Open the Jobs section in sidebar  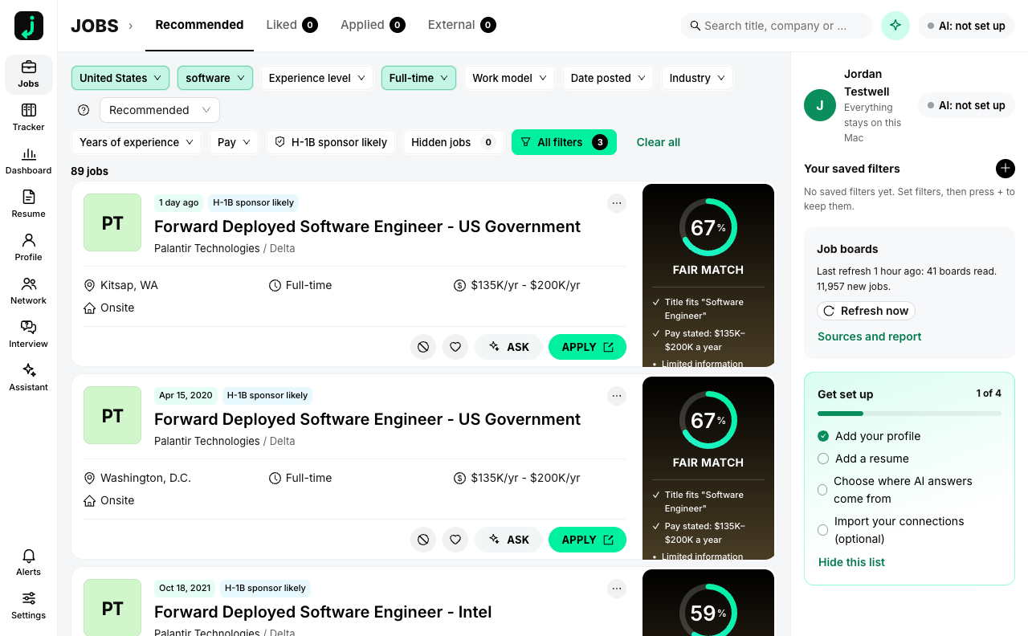click(x=29, y=74)
